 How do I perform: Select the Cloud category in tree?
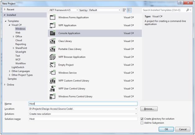(19, 40)
